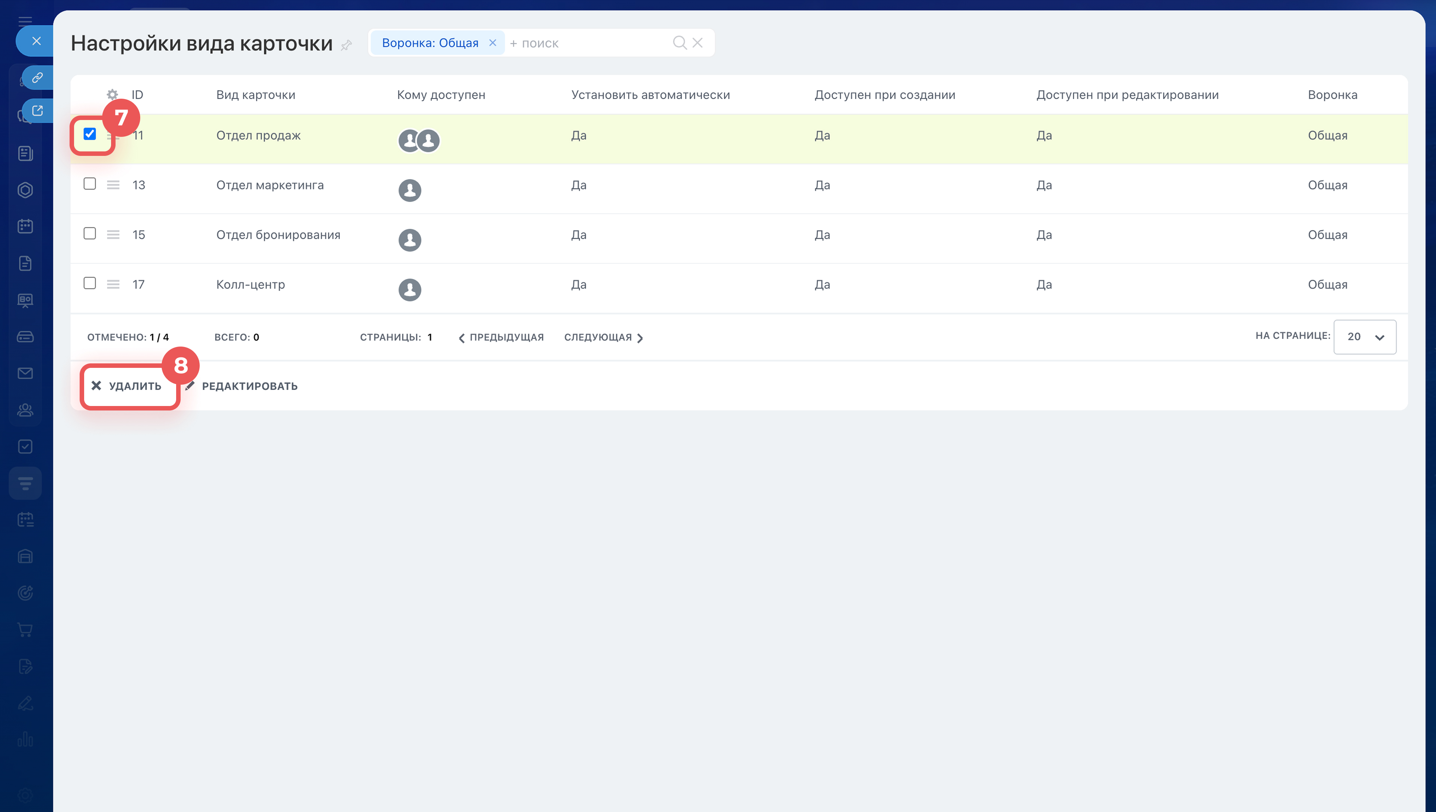Viewport: 1436px width, 812px height.
Task: Click the open in new window icon
Action: pos(37,110)
